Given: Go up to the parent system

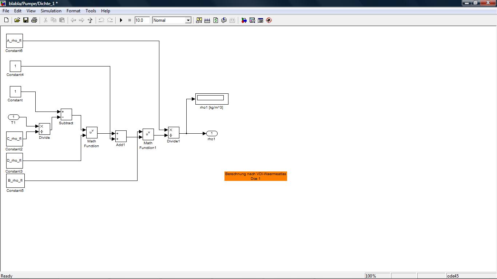Looking at the screenshot, I should tap(90, 20).
